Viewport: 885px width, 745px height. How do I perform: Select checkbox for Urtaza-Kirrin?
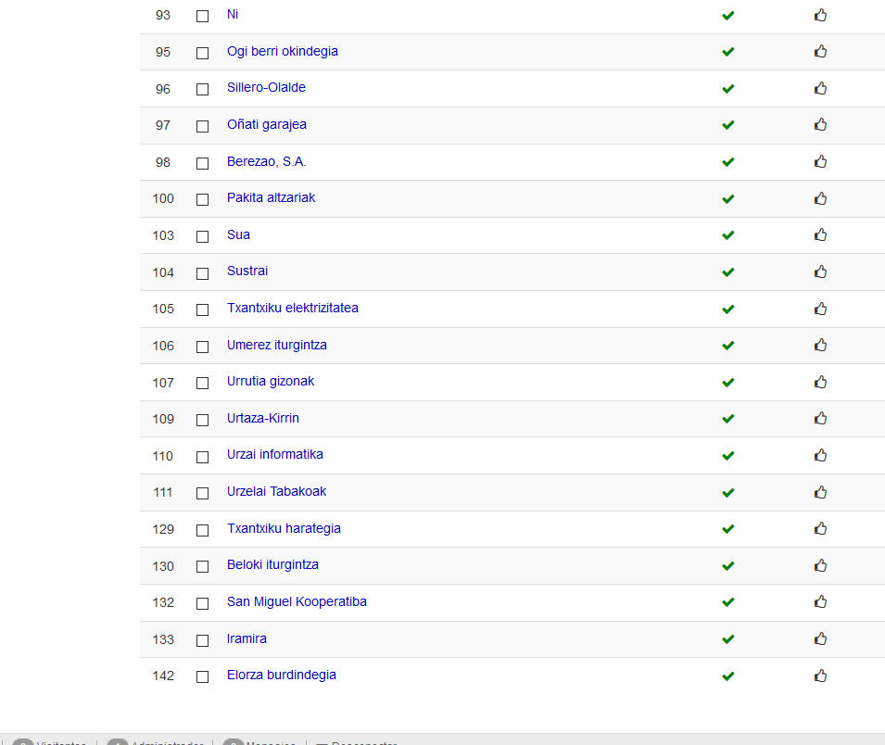point(203,420)
